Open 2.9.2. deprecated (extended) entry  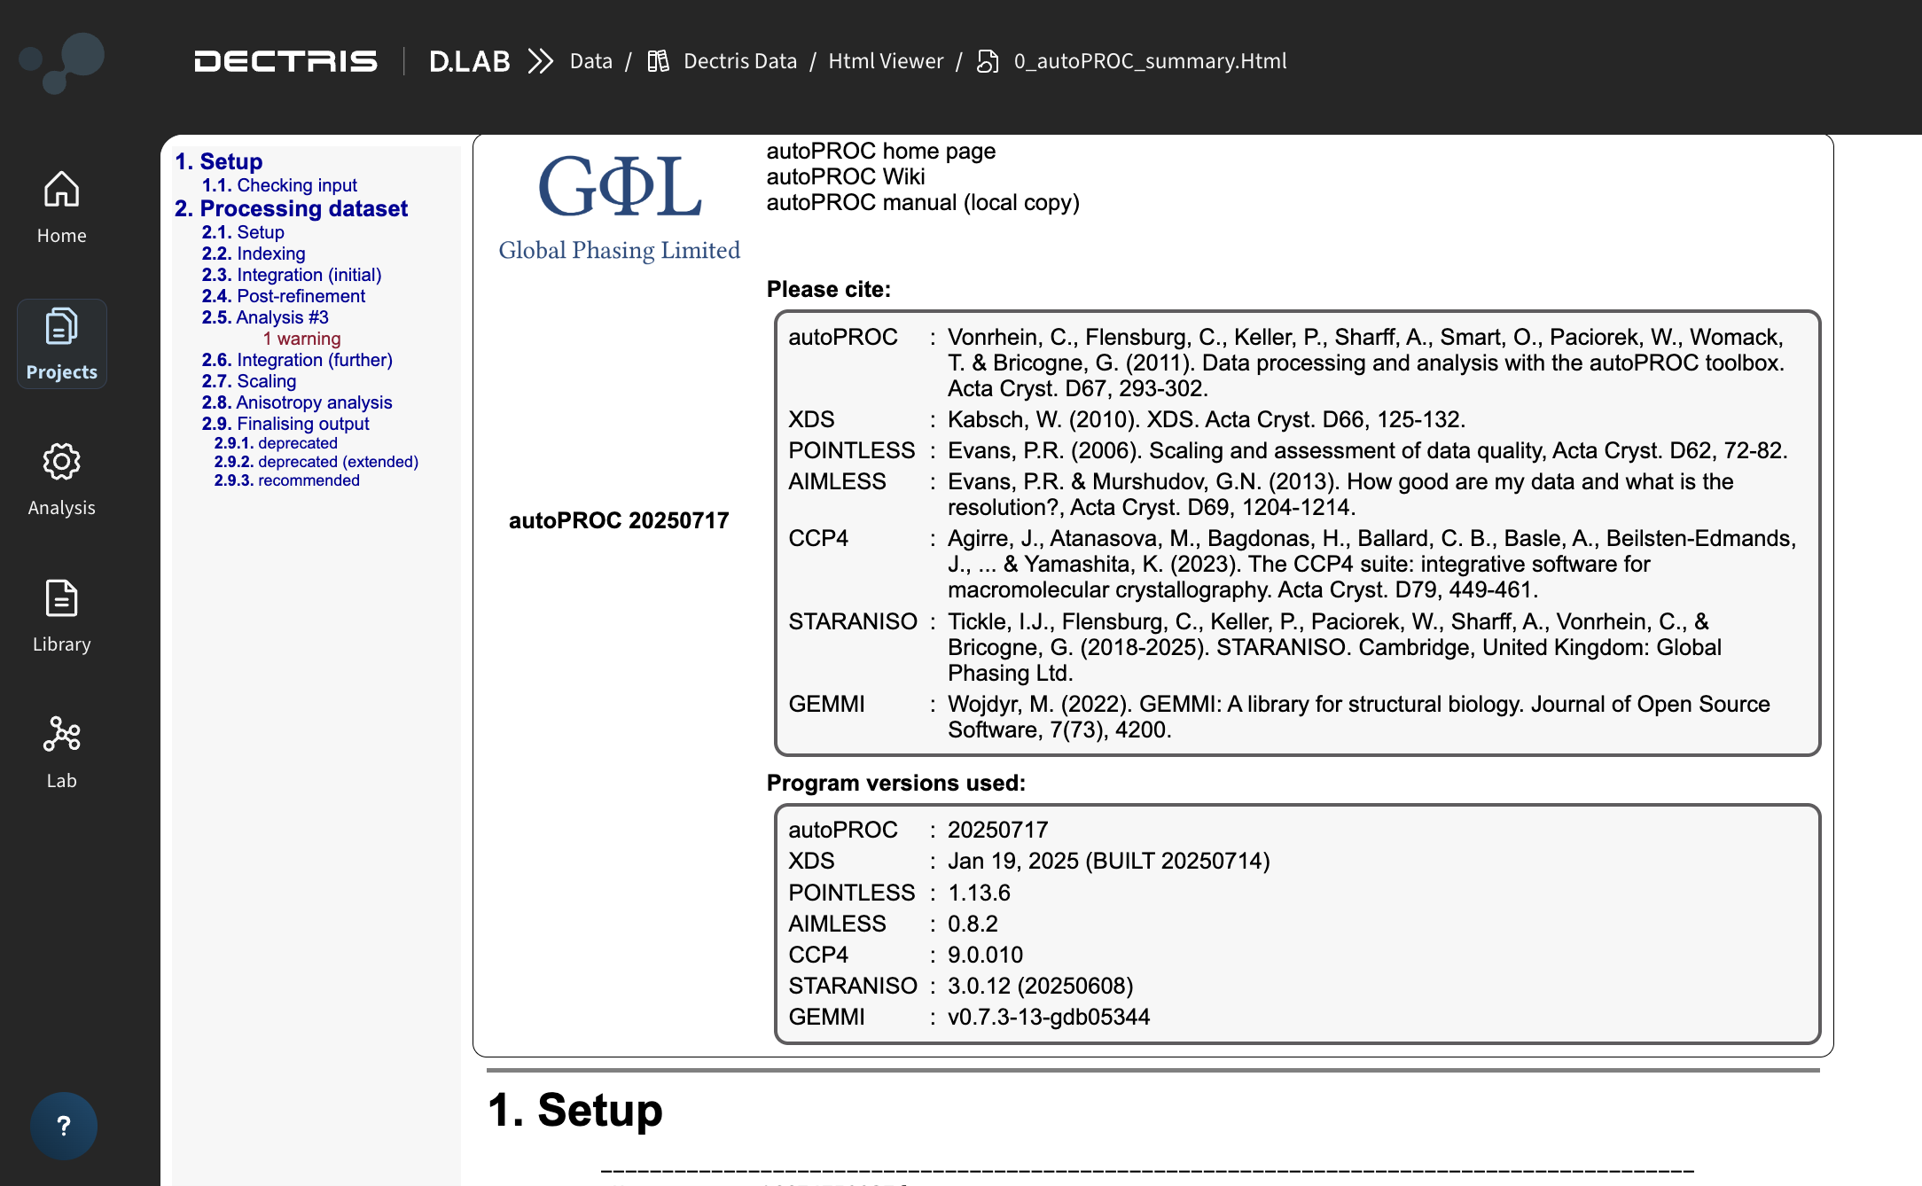316,462
